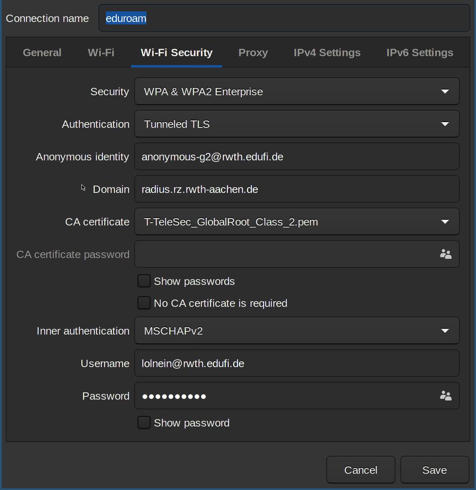Enable No CA certificate is required
476x490 pixels.
click(x=144, y=303)
